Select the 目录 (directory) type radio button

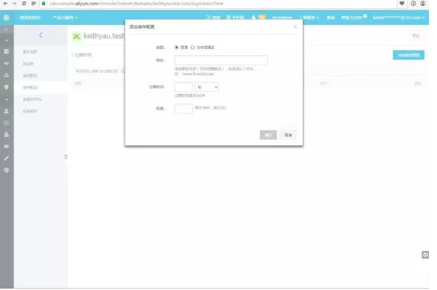tap(177, 48)
